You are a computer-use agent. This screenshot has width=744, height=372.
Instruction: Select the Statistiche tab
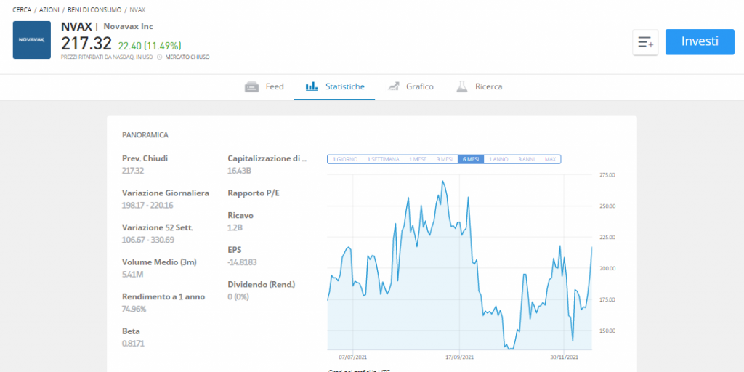coord(334,87)
